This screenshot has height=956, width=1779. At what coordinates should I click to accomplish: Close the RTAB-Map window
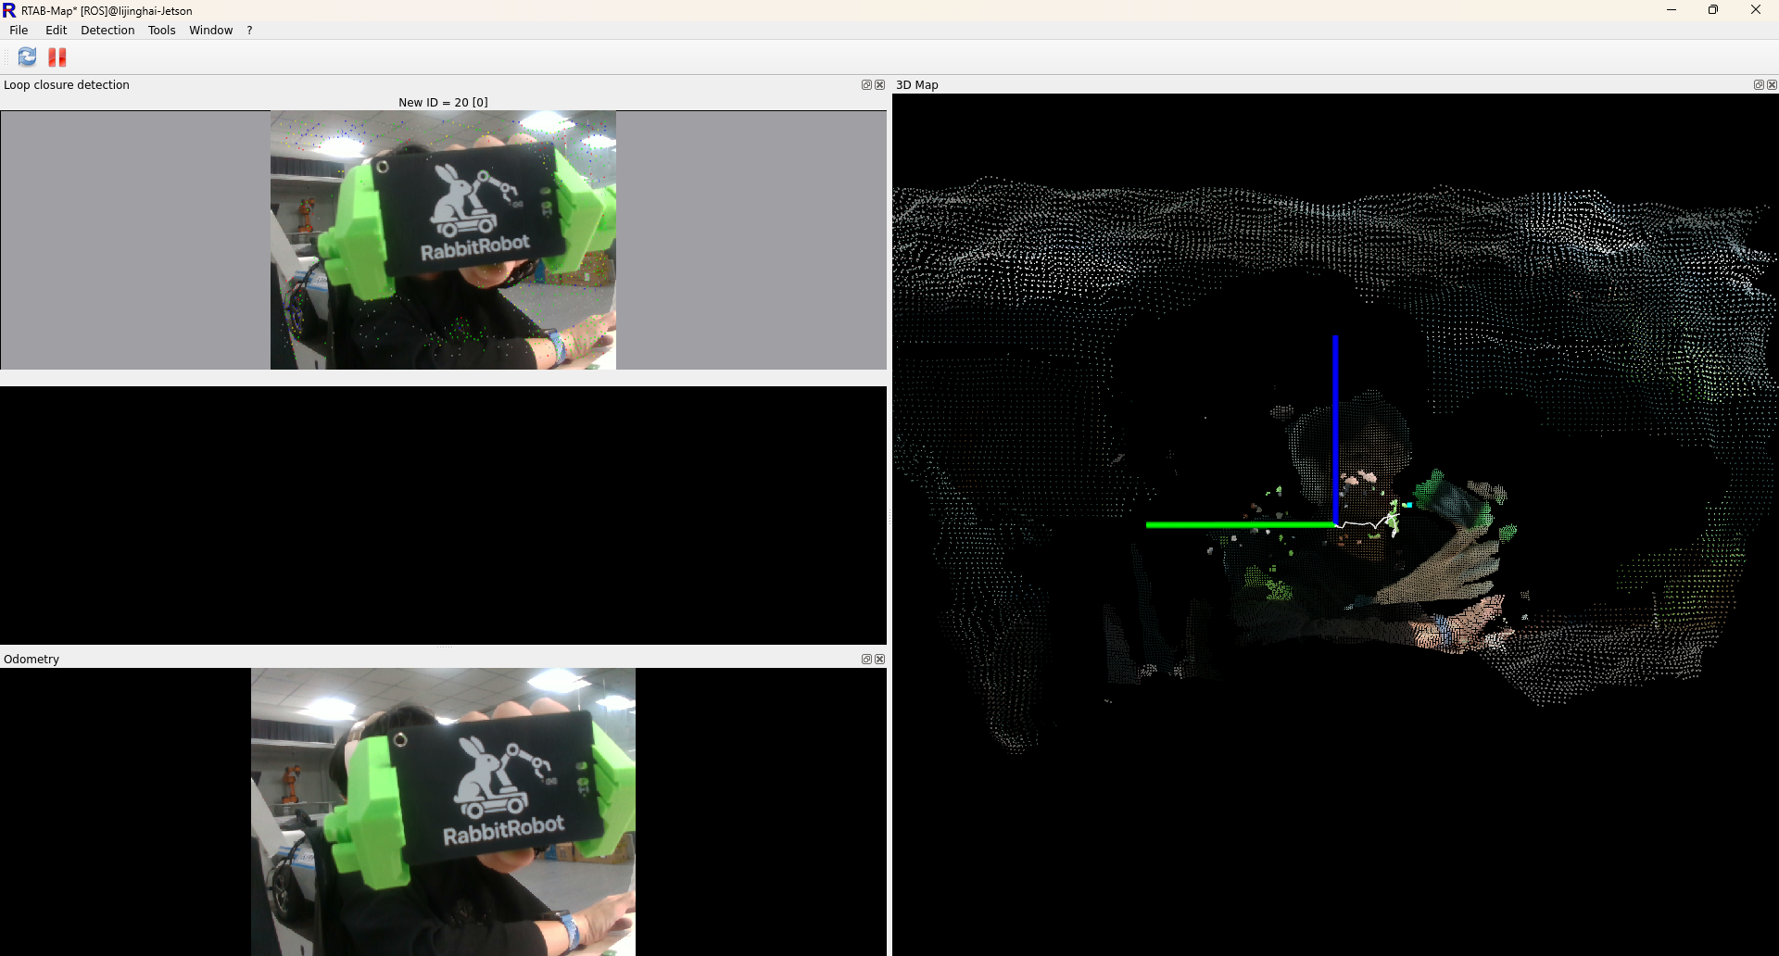click(x=1756, y=10)
